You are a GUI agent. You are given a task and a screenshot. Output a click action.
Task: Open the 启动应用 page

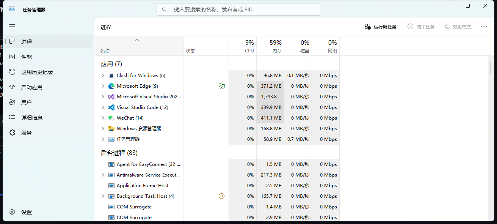49,87
